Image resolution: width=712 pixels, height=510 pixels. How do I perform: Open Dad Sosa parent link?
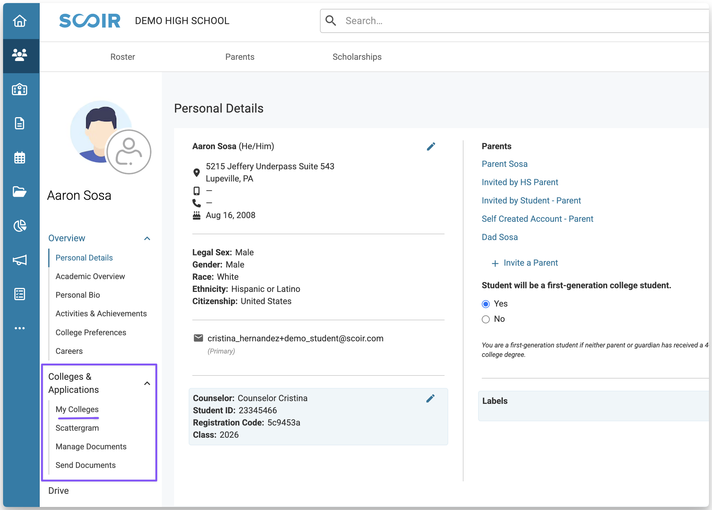click(499, 237)
